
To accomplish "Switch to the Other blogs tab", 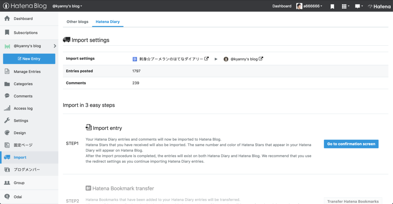I will click(x=78, y=22).
